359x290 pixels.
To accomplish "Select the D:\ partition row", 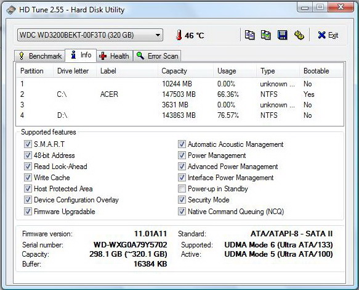I will [180, 115].
